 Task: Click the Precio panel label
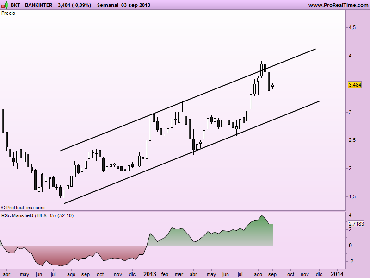[x=8, y=13]
